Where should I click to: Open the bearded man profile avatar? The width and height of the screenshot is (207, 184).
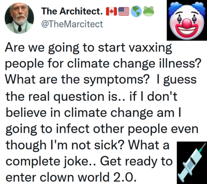[x=20, y=19]
